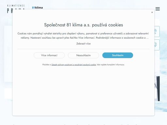This screenshot has width=167, height=125.
Task: Click the "kde najdete kompletní informace" text
Action: (x=111, y=65)
